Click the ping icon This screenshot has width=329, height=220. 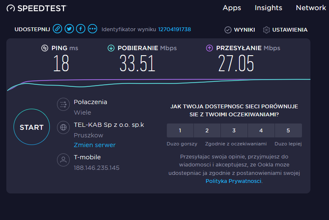[x=44, y=48]
